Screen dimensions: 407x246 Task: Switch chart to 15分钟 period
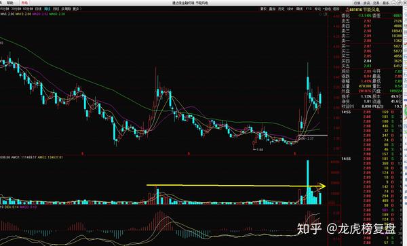[x=5, y=9]
